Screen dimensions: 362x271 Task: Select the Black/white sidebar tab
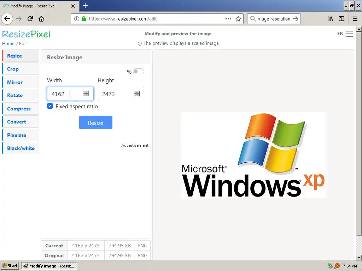click(x=21, y=148)
